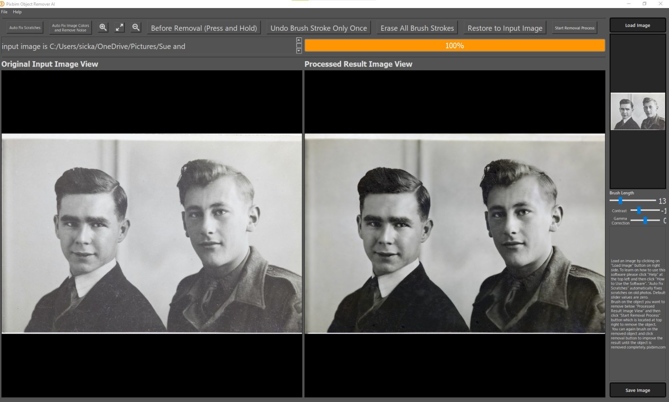Click the Load Image button
Image resolution: width=669 pixels, height=402 pixels.
pos(637,25)
